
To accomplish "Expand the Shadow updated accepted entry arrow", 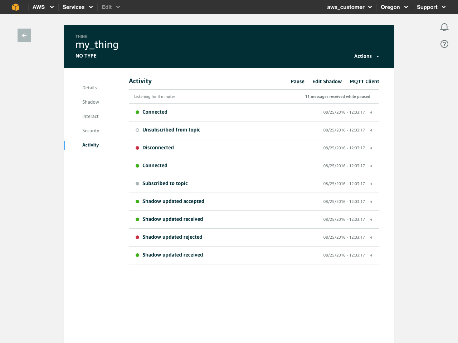I will click(371, 202).
